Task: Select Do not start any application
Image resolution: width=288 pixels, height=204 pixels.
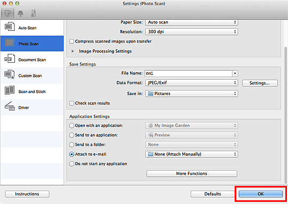Action: (71, 164)
